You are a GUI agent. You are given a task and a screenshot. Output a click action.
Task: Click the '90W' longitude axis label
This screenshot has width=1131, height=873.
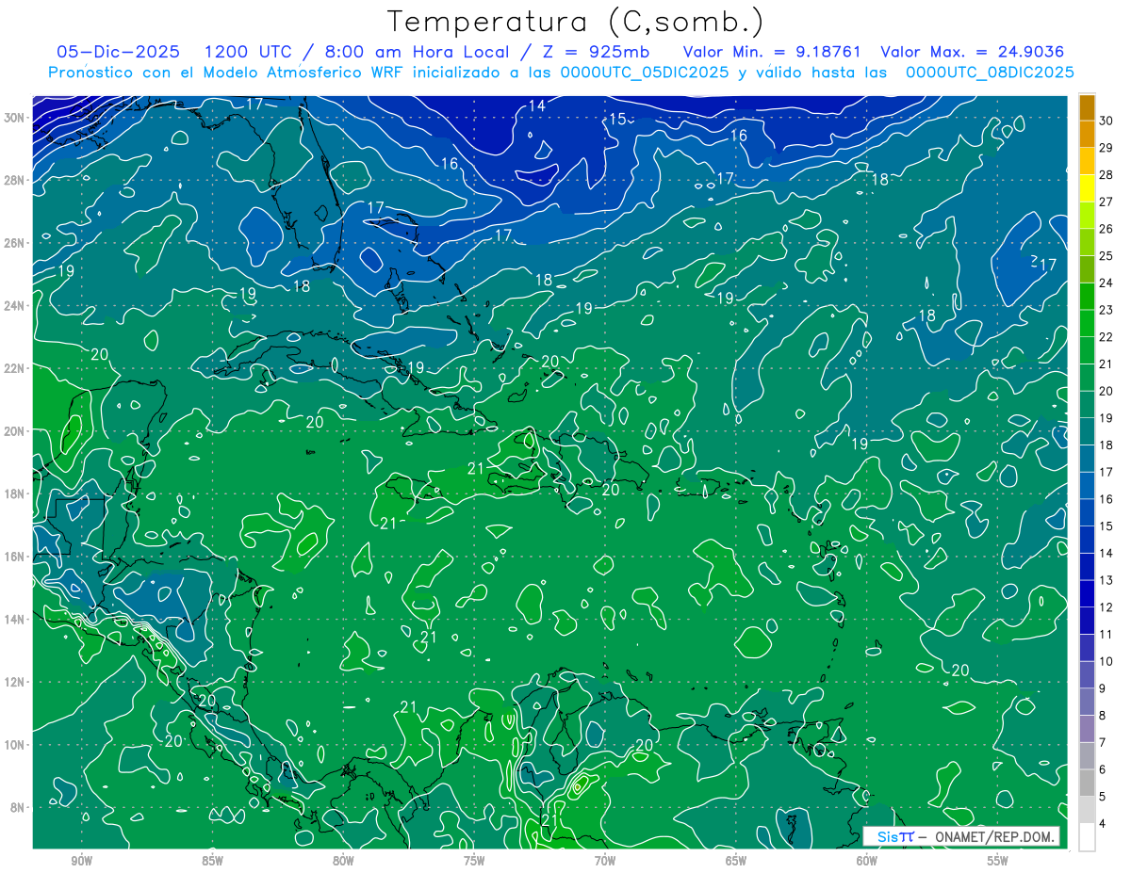pyautogui.click(x=81, y=860)
